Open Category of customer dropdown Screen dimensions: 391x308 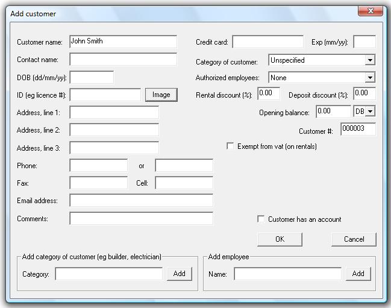tap(370, 60)
